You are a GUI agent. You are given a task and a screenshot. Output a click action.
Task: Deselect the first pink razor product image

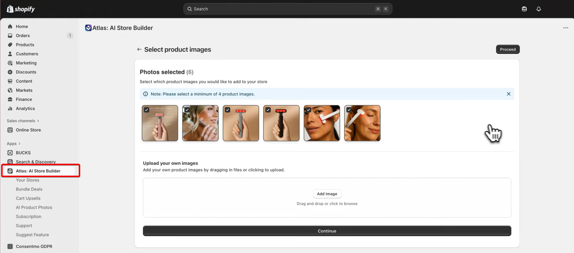click(147, 109)
